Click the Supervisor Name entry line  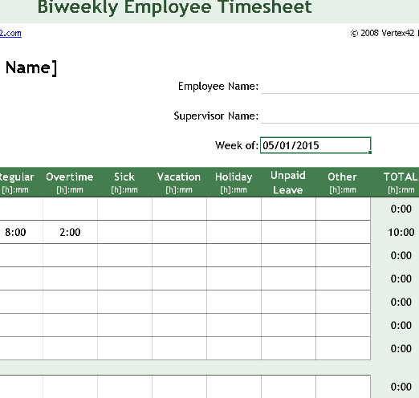point(340,116)
